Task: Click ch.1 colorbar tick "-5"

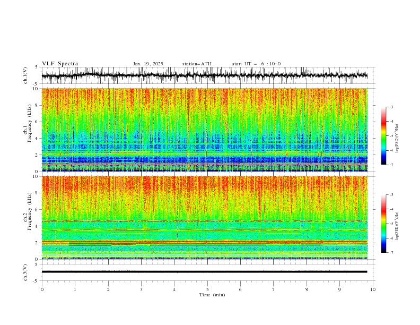Action: [x=391, y=136]
